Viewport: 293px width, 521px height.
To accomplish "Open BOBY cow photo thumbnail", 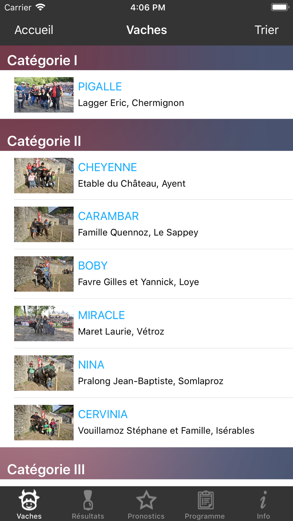I will [x=44, y=274].
